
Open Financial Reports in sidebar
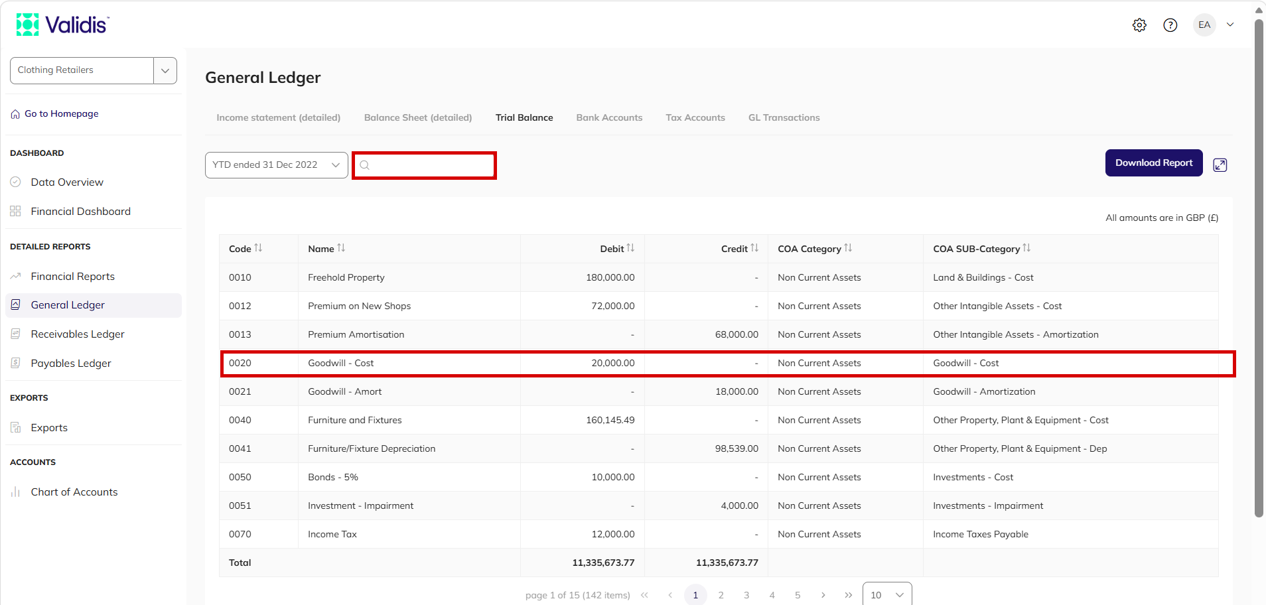pos(72,277)
